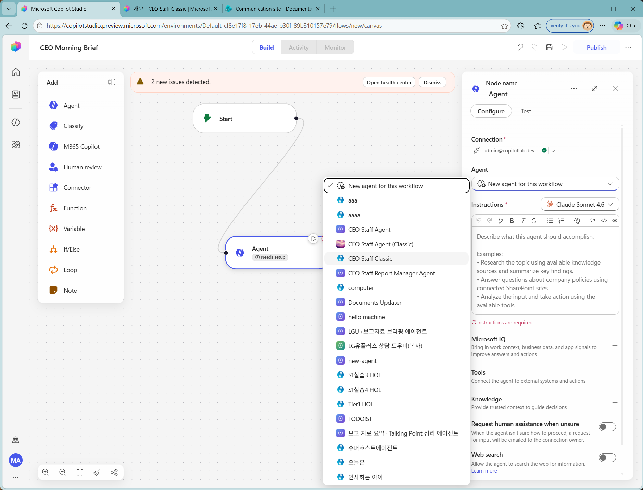Click the Verify it's you profile button

[570, 26]
